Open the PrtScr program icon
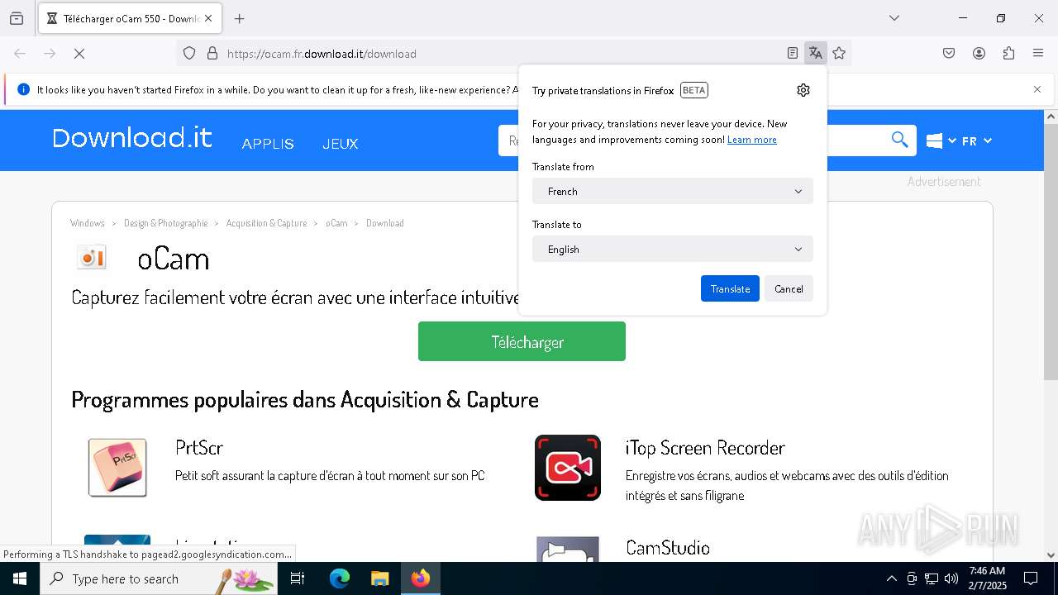 click(117, 468)
